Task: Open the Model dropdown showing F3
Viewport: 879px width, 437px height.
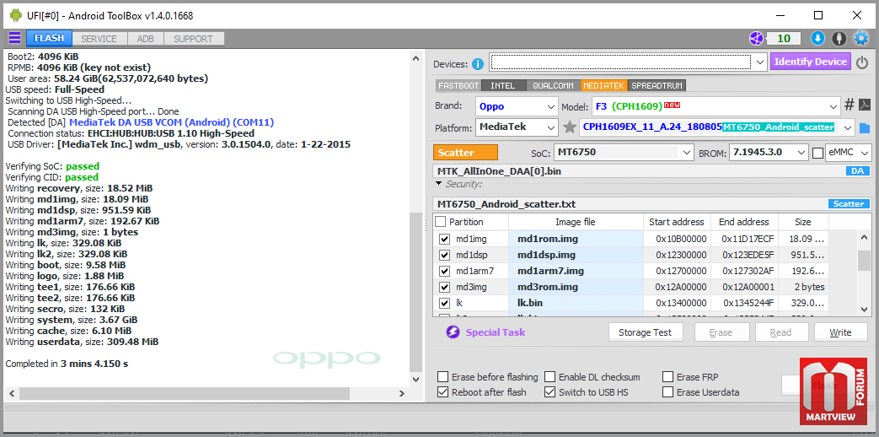Action: (x=716, y=106)
